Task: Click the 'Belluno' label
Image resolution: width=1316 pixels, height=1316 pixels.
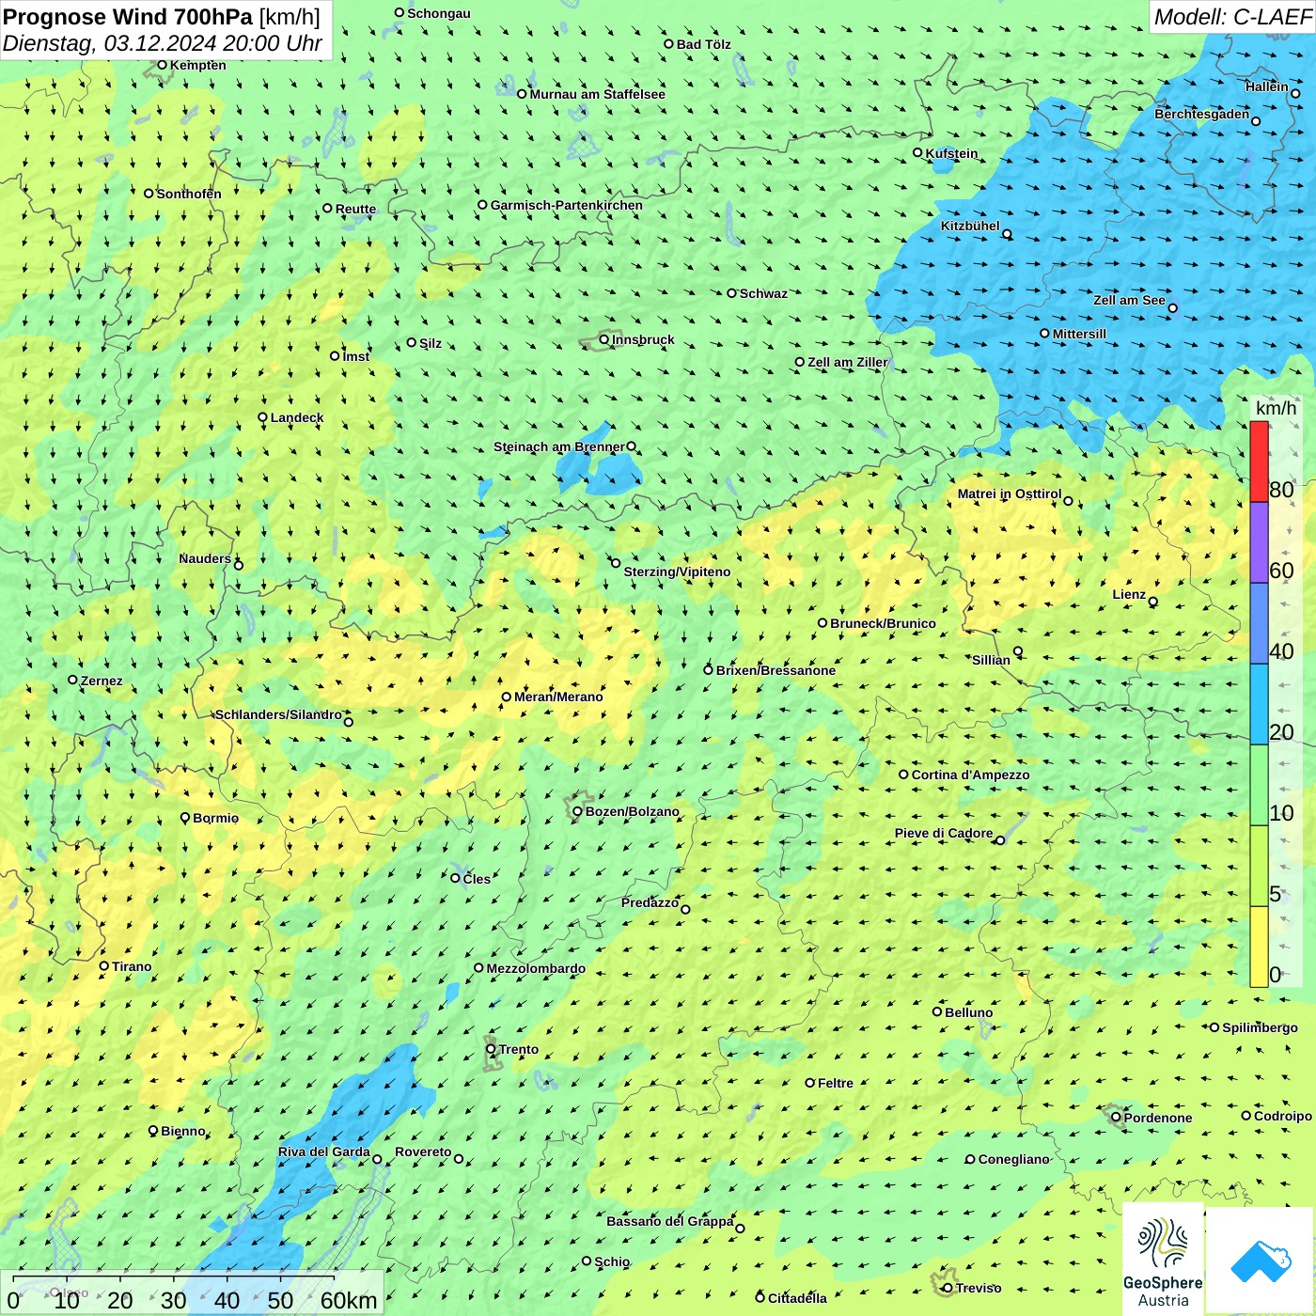Action: [x=969, y=1012]
